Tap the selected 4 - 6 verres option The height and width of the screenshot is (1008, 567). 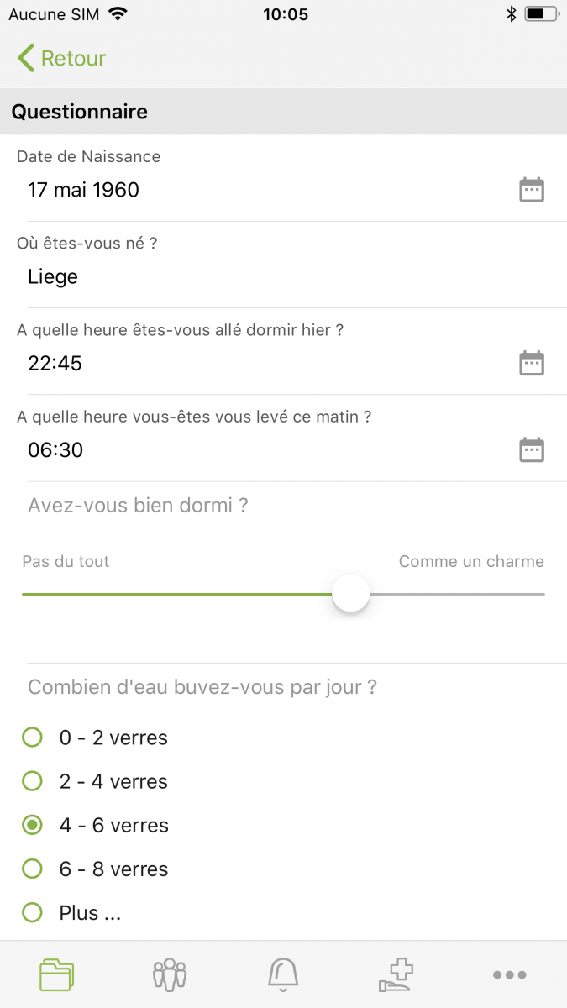point(32,825)
